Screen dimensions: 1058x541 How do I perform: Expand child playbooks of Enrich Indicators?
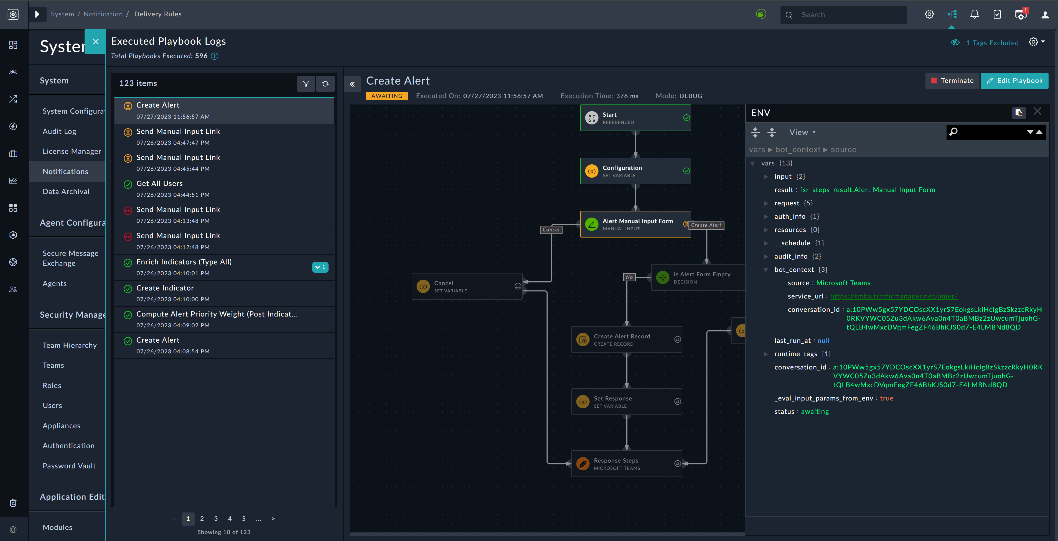tap(320, 267)
